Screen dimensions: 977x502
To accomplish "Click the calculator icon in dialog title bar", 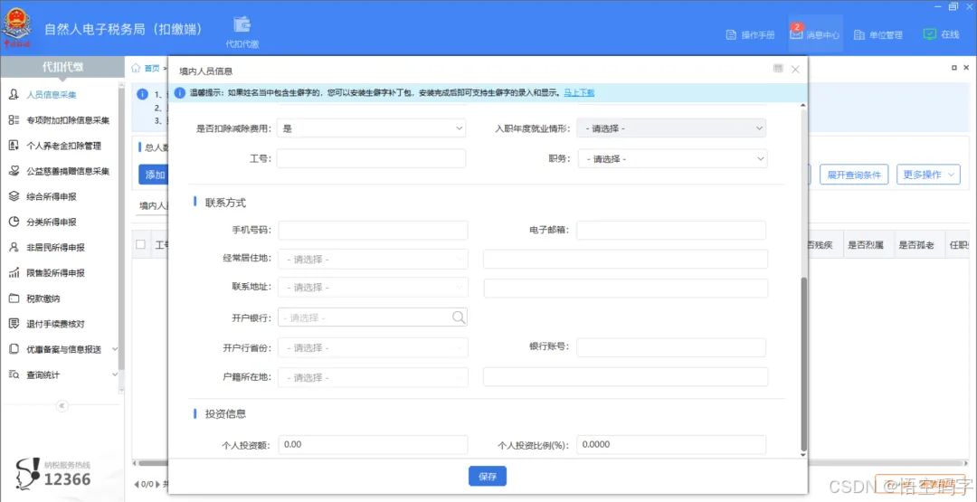I will click(x=778, y=69).
